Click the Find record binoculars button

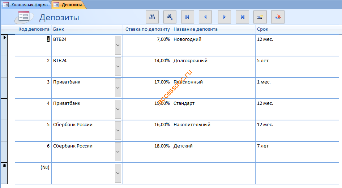tap(152, 17)
